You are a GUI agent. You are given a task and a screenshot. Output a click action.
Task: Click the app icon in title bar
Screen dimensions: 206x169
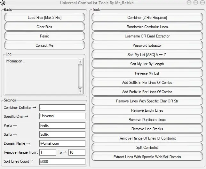3,3
